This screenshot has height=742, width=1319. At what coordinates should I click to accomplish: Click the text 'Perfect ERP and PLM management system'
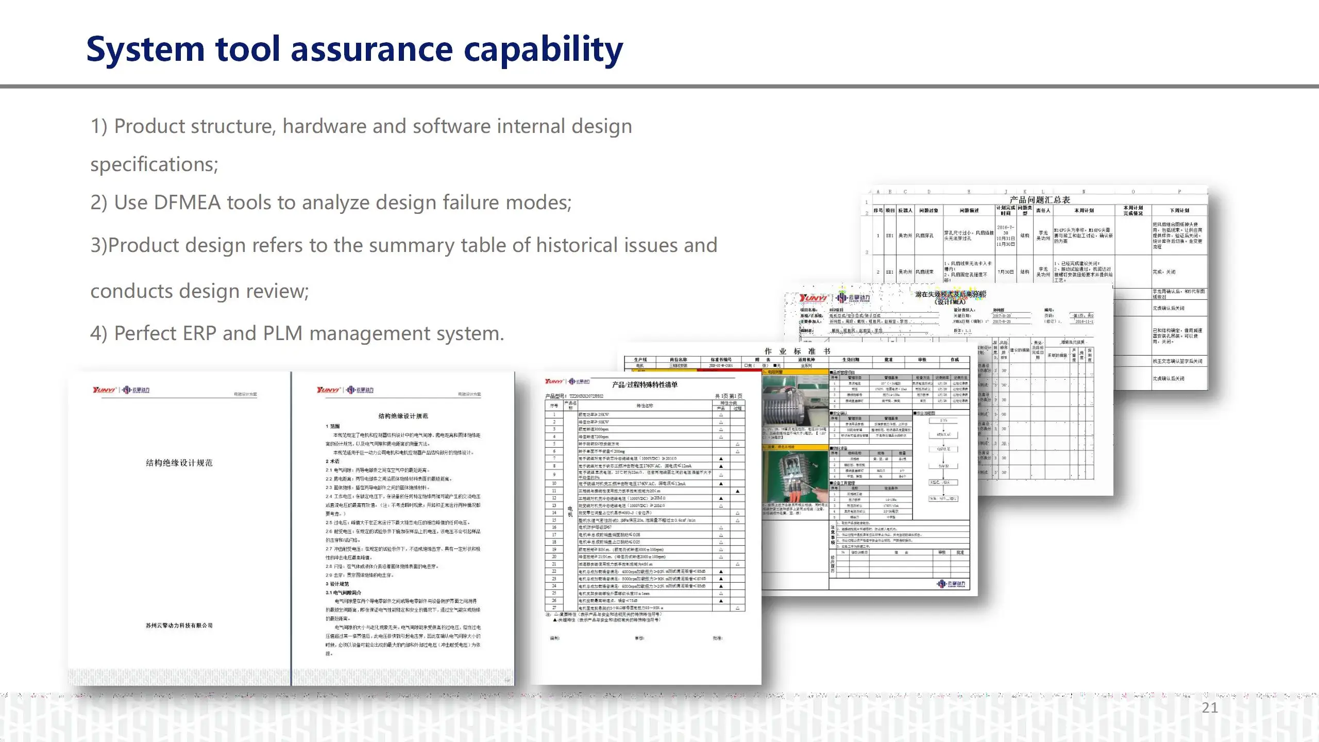(297, 333)
